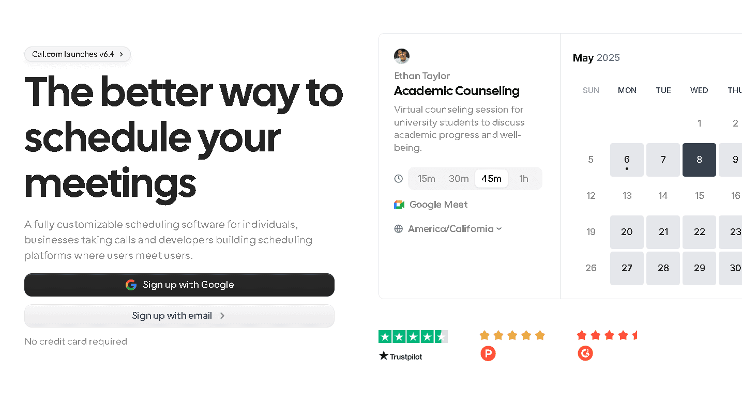This screenshot has width=742, height=404.
Task: Switch duration to 30m
Action: tap(458, 178)
